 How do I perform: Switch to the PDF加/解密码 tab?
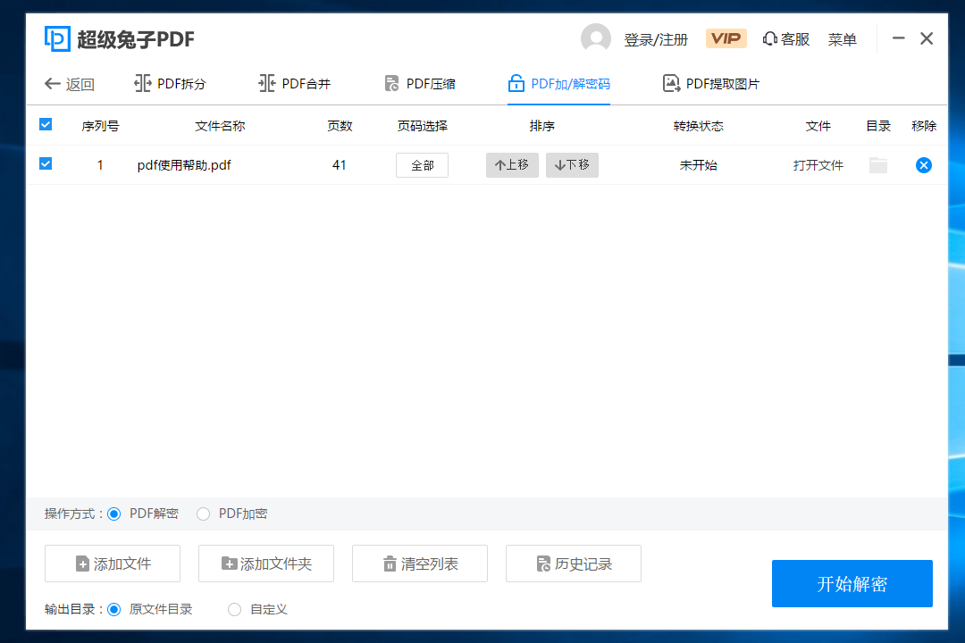pos(558,83)
